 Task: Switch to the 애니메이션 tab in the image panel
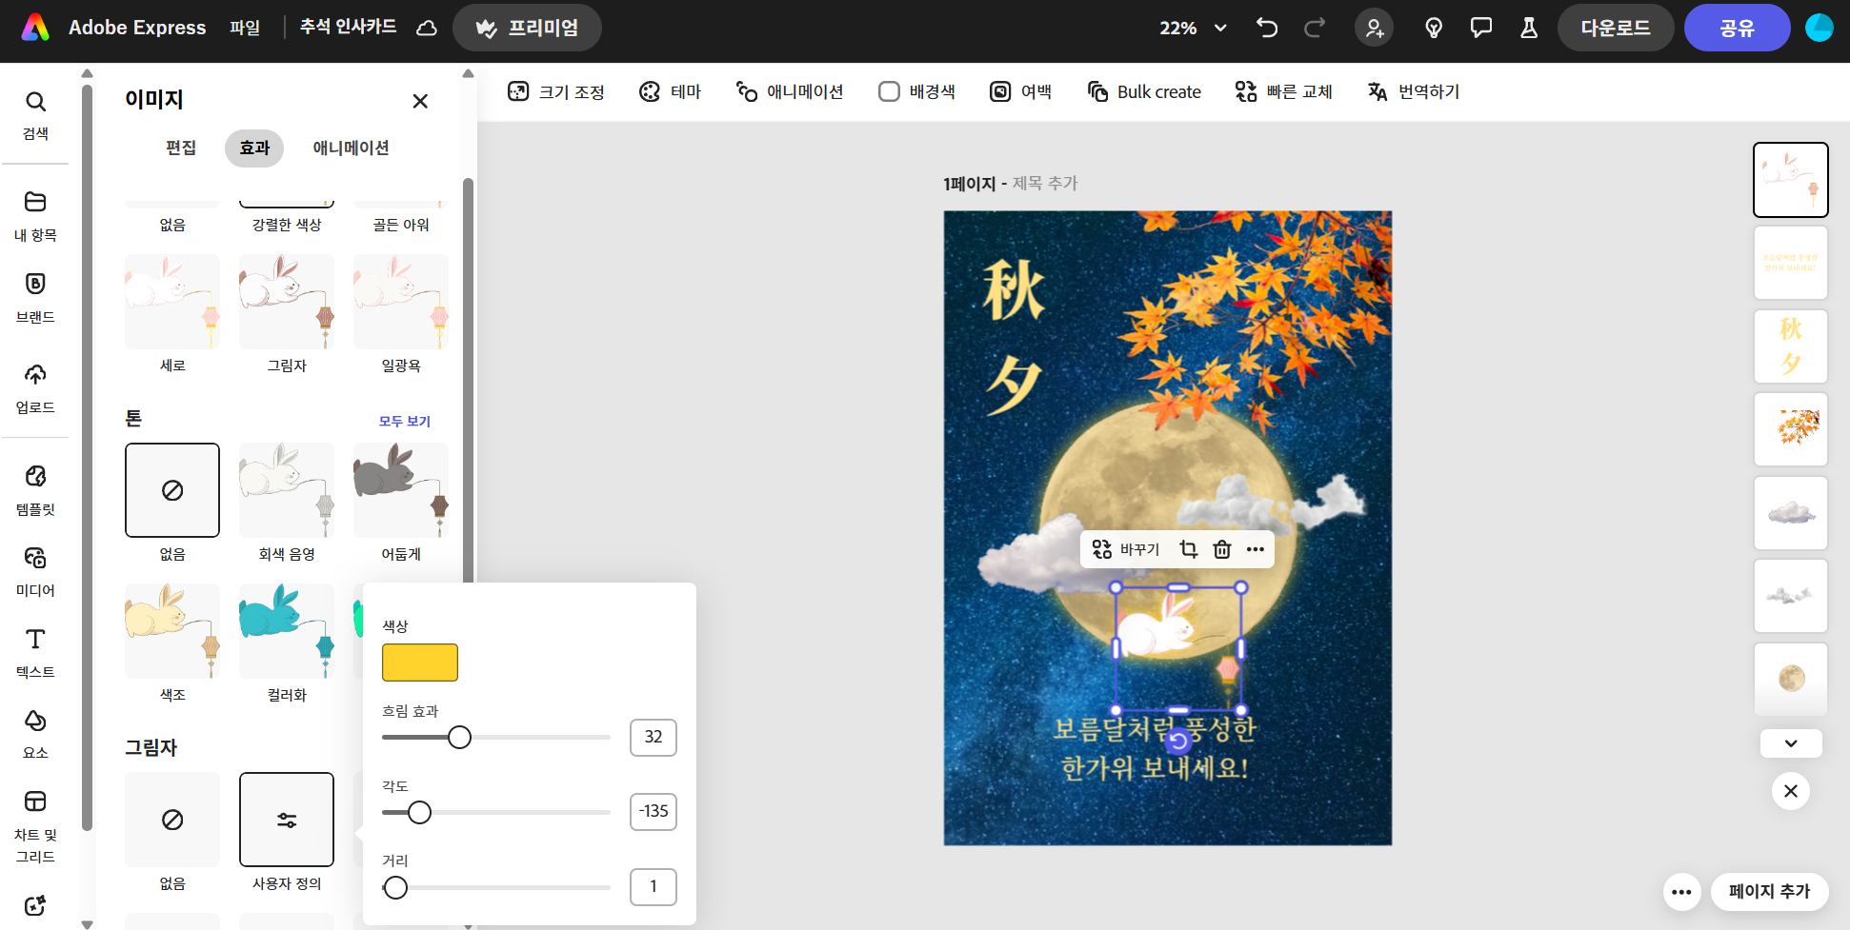(351, 148)
